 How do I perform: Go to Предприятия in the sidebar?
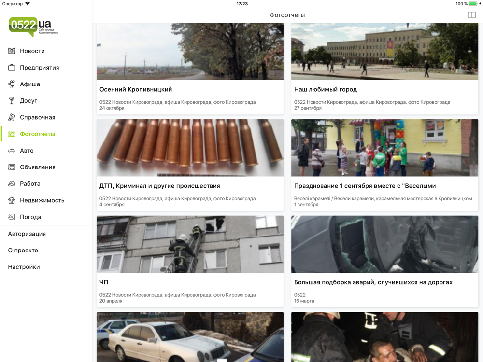(x=40, y=68)
